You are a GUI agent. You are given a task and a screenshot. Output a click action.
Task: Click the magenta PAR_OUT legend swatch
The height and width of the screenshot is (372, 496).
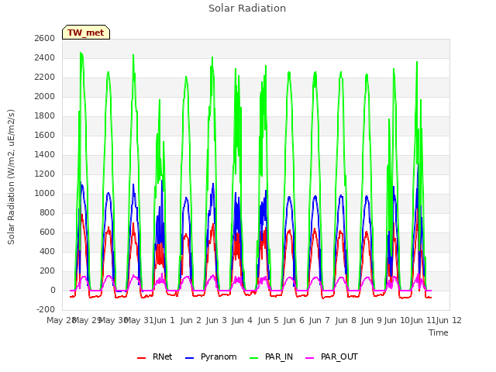(x=310, y=358)
